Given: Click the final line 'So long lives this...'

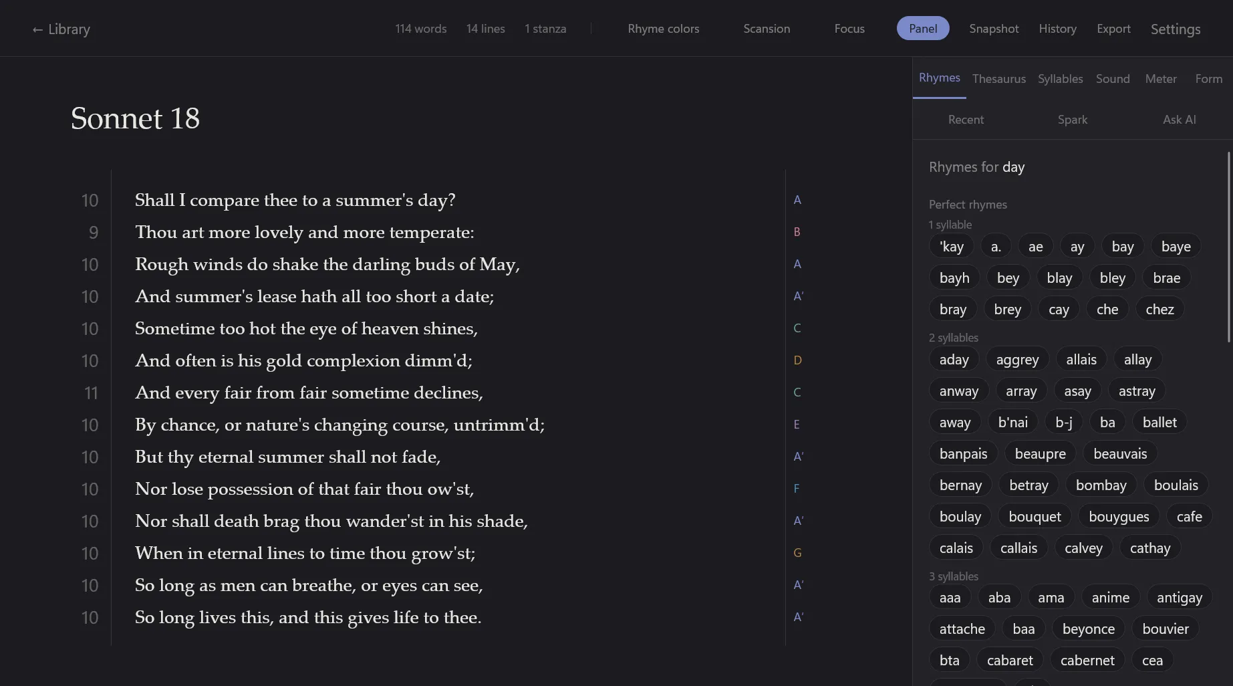Looking at the screenshot, I should coord(308,617).
